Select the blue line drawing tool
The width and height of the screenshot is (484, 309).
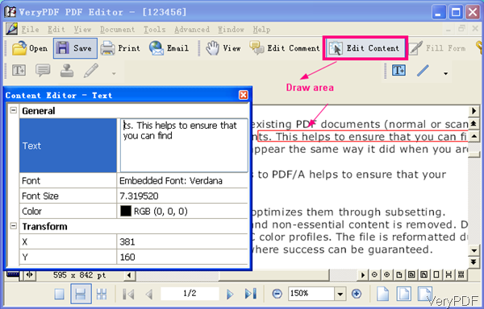point(423,71)
